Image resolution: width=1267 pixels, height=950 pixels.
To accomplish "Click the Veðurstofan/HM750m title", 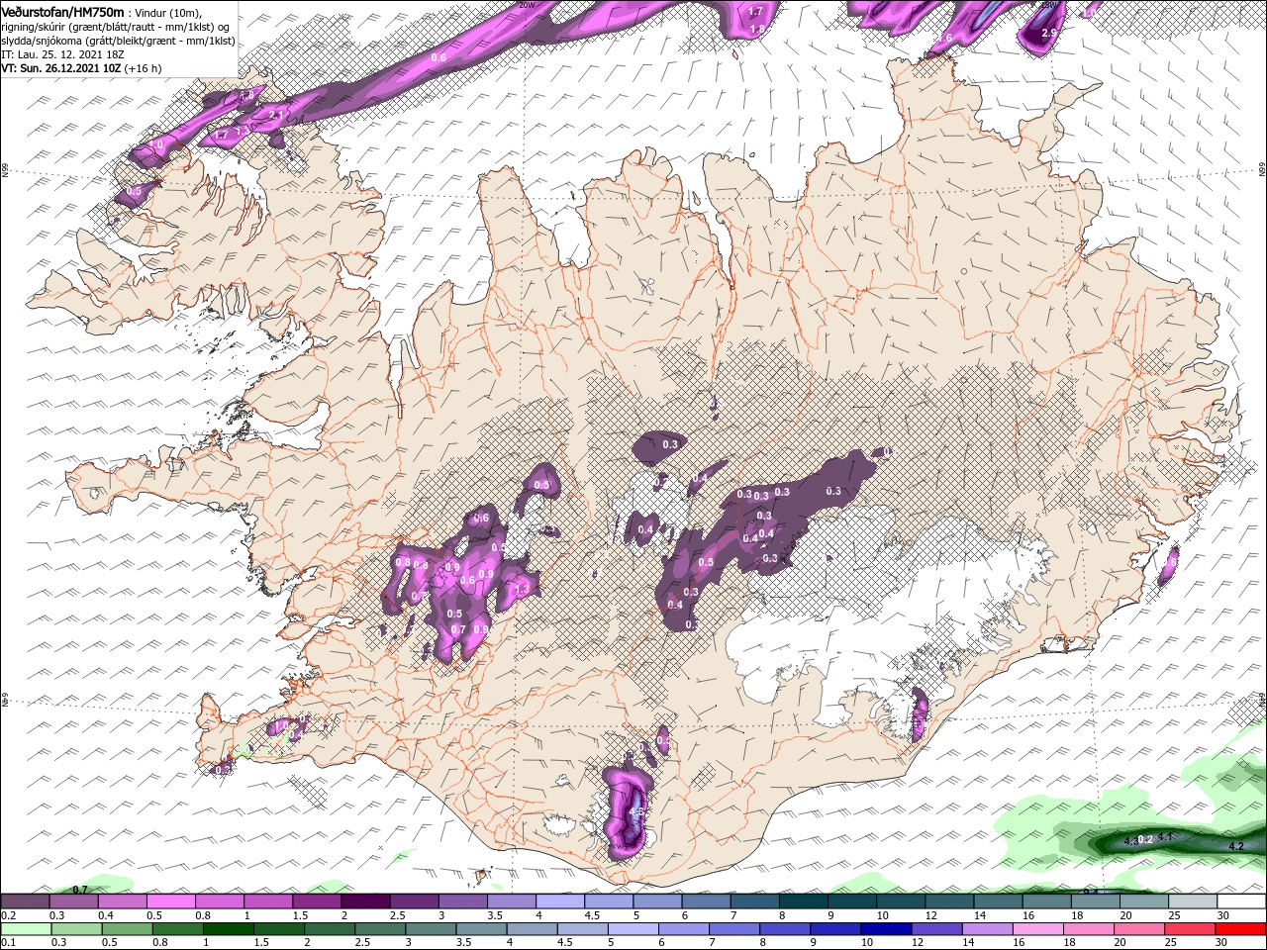I will [62, 11].
